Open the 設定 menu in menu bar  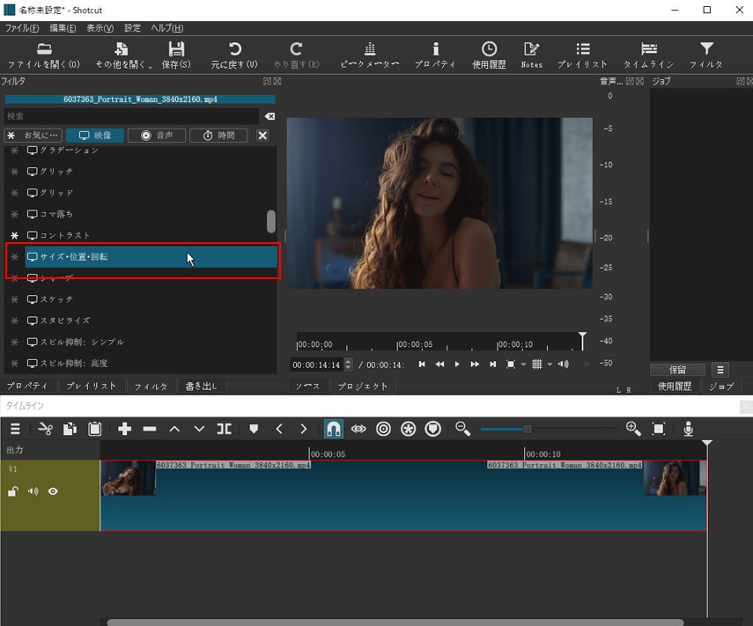pos(132,28)
